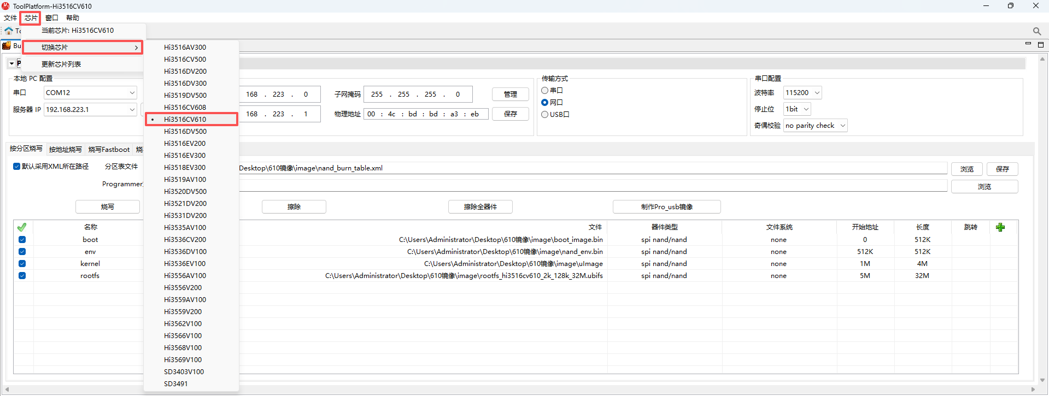
Task: Click the home icon on toolbar
Action: 9,31
